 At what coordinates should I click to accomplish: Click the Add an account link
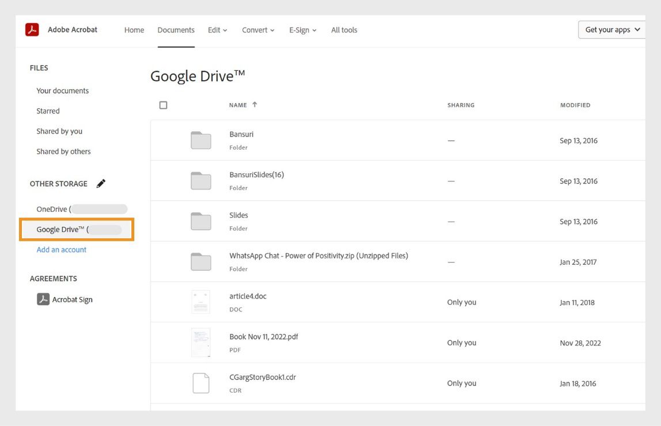[x=61, y=249]
